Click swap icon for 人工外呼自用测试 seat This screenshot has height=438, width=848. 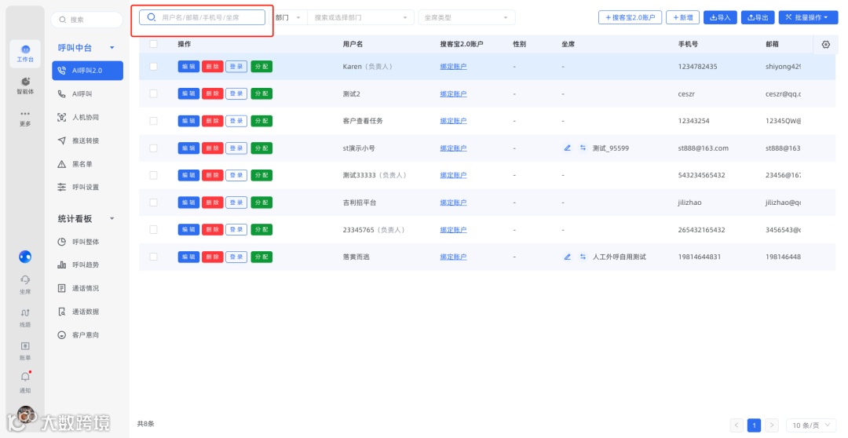[583, 257]
